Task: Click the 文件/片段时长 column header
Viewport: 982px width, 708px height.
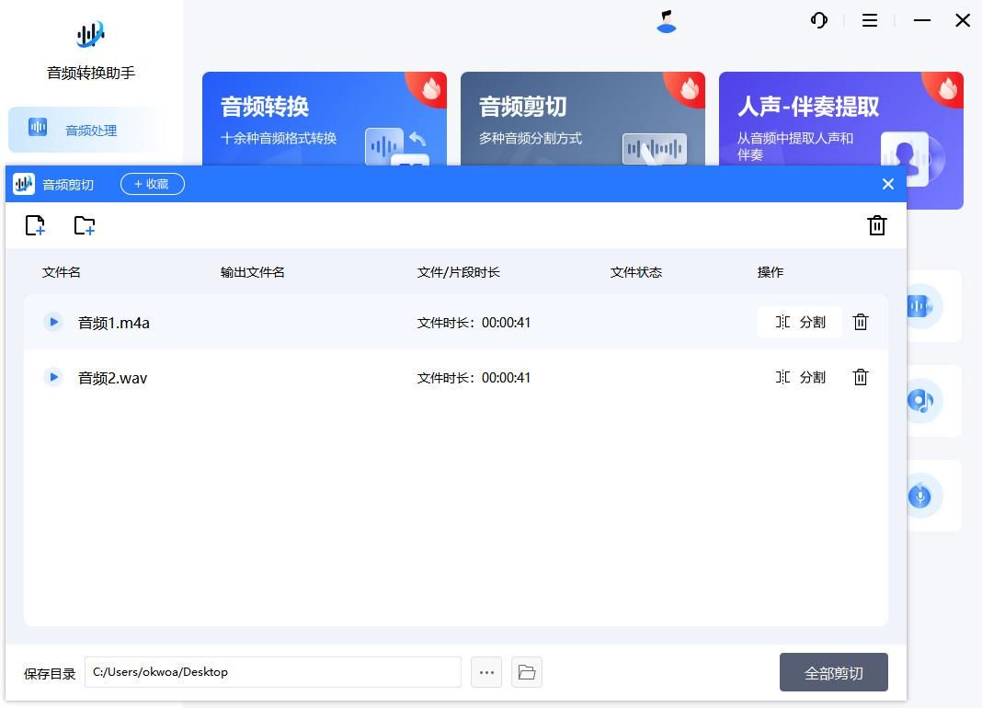Action: click(459, 272)
